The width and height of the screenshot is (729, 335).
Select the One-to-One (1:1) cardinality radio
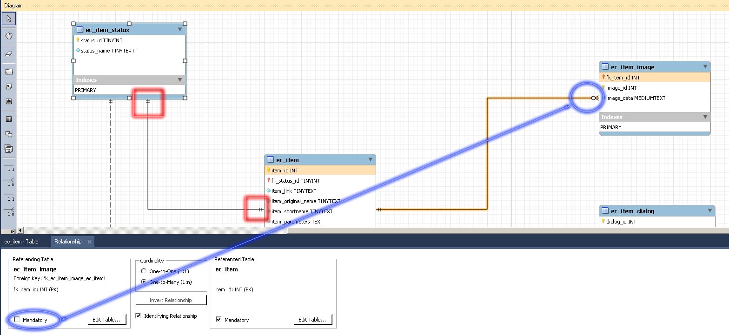pyautogui.click(x=144, y=271)
